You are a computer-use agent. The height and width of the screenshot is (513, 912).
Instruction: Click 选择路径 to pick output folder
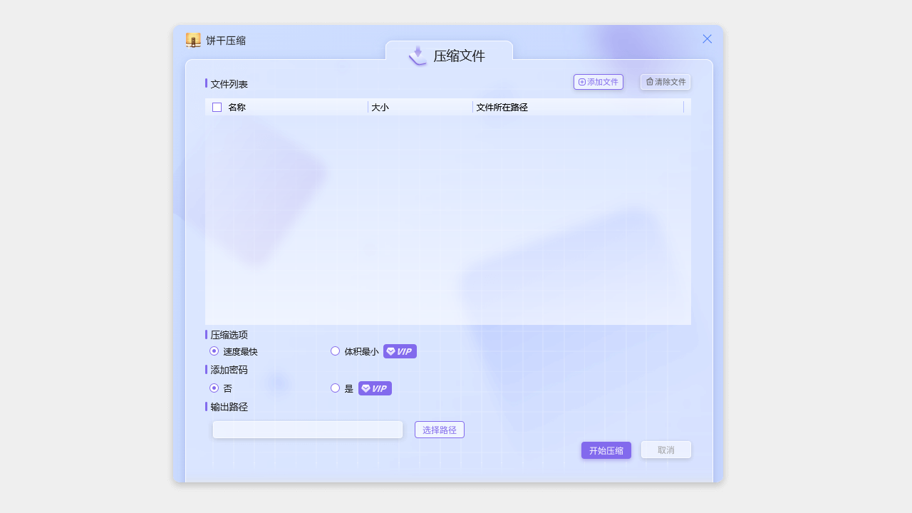coord(439,429)
